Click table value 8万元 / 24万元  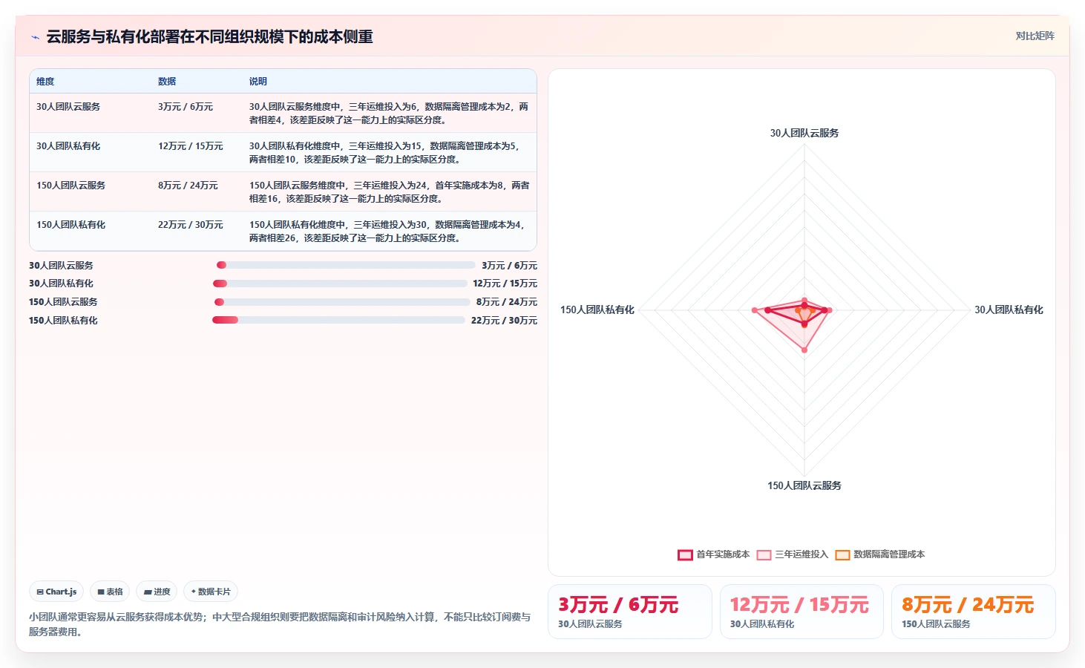(188, 186)
